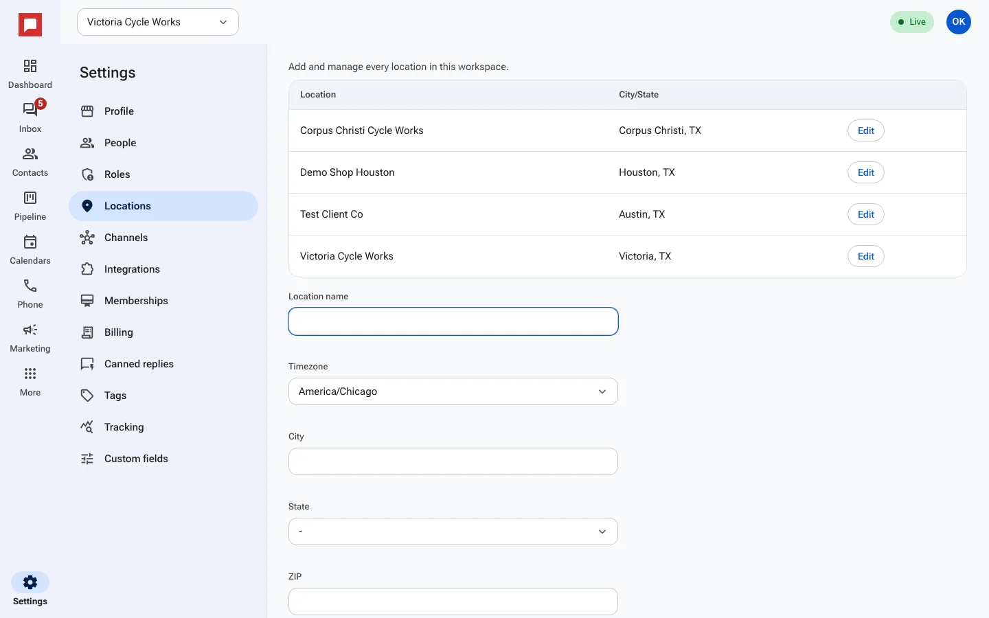The width and height of the screenshot is (989, 618).
Task: Edit Corpus Christi Cycle Works location
Action: click(866, 130)
